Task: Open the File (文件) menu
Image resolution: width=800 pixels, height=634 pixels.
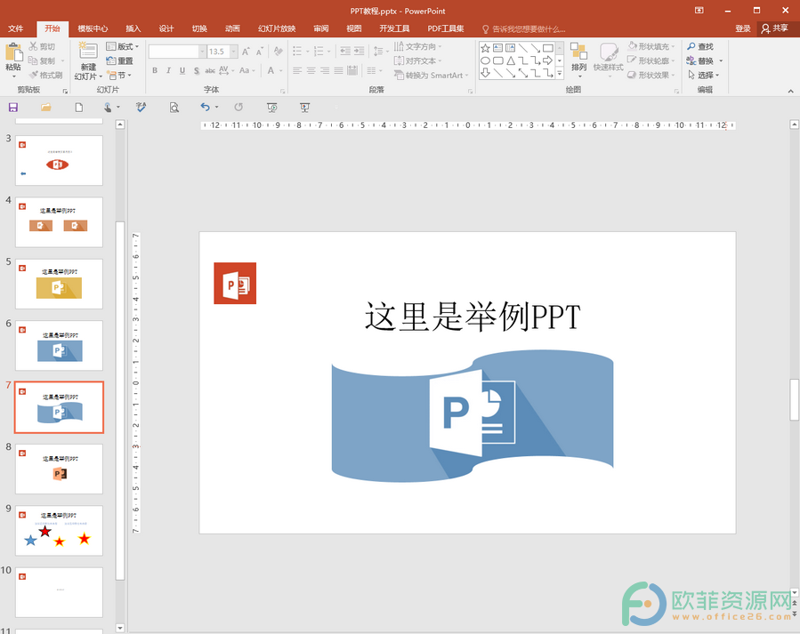Action: coord(16,28)
